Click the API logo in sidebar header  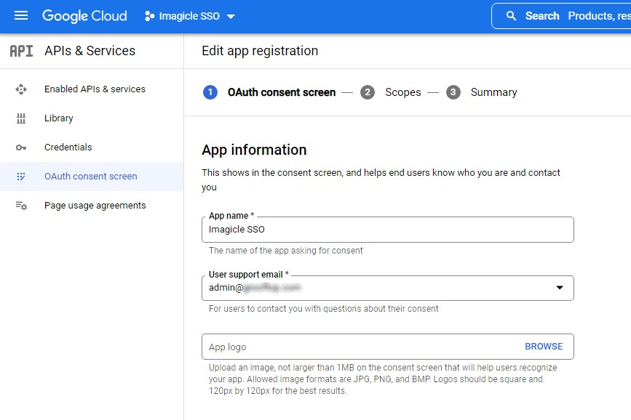coord(21,51)
